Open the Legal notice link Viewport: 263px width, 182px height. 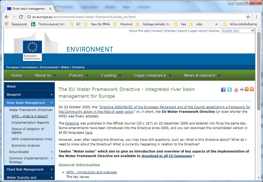click(198, 31)
